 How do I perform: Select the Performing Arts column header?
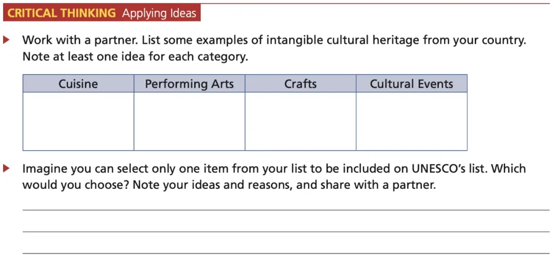(189, 84)
